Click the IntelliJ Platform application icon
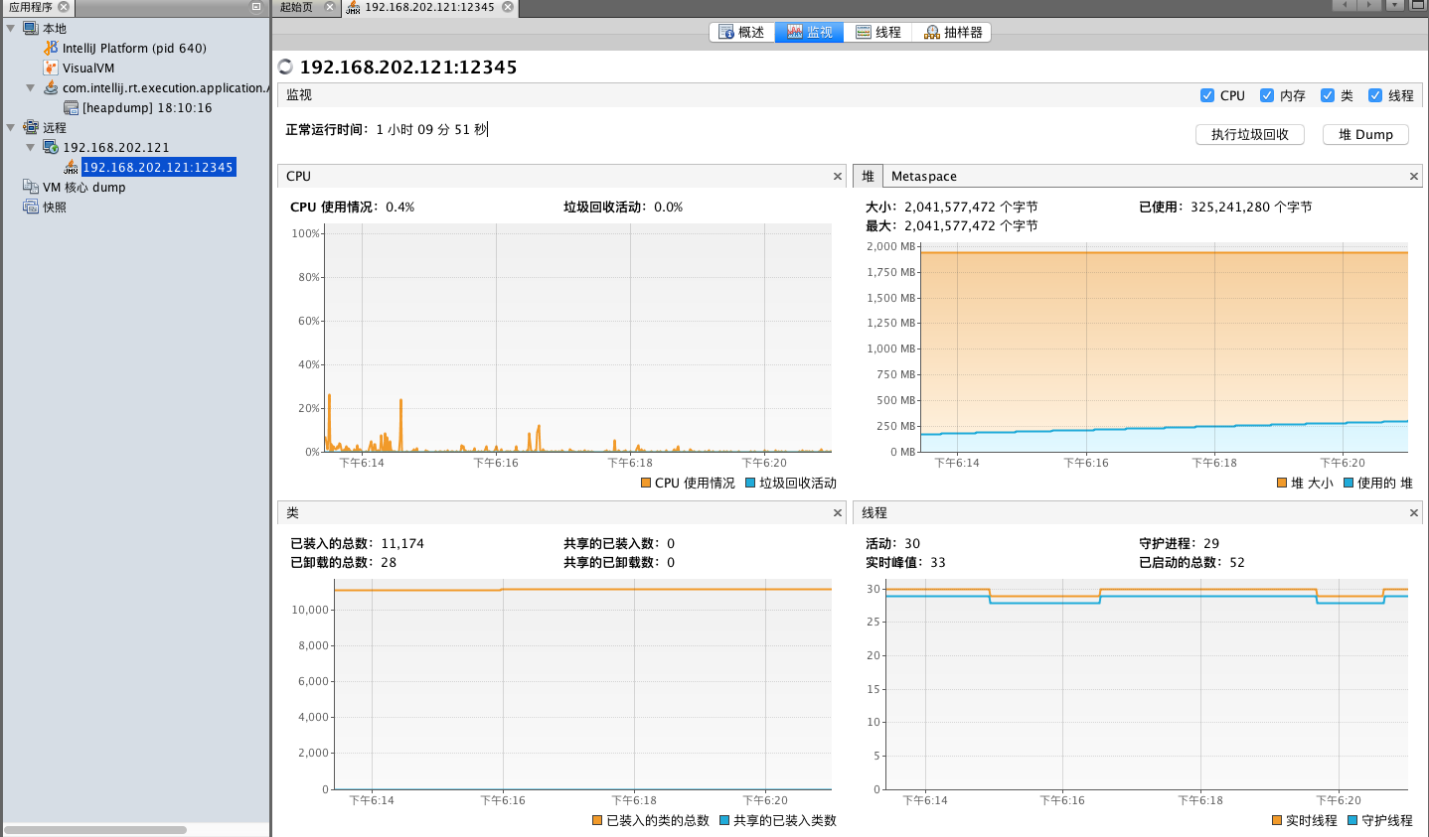This screenshot has width=1429, height=837. pos(51,48)
